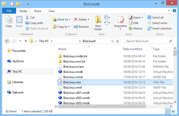Click Invert selection
This screenshot has height=116, width=179.
(x=160, y=29)
